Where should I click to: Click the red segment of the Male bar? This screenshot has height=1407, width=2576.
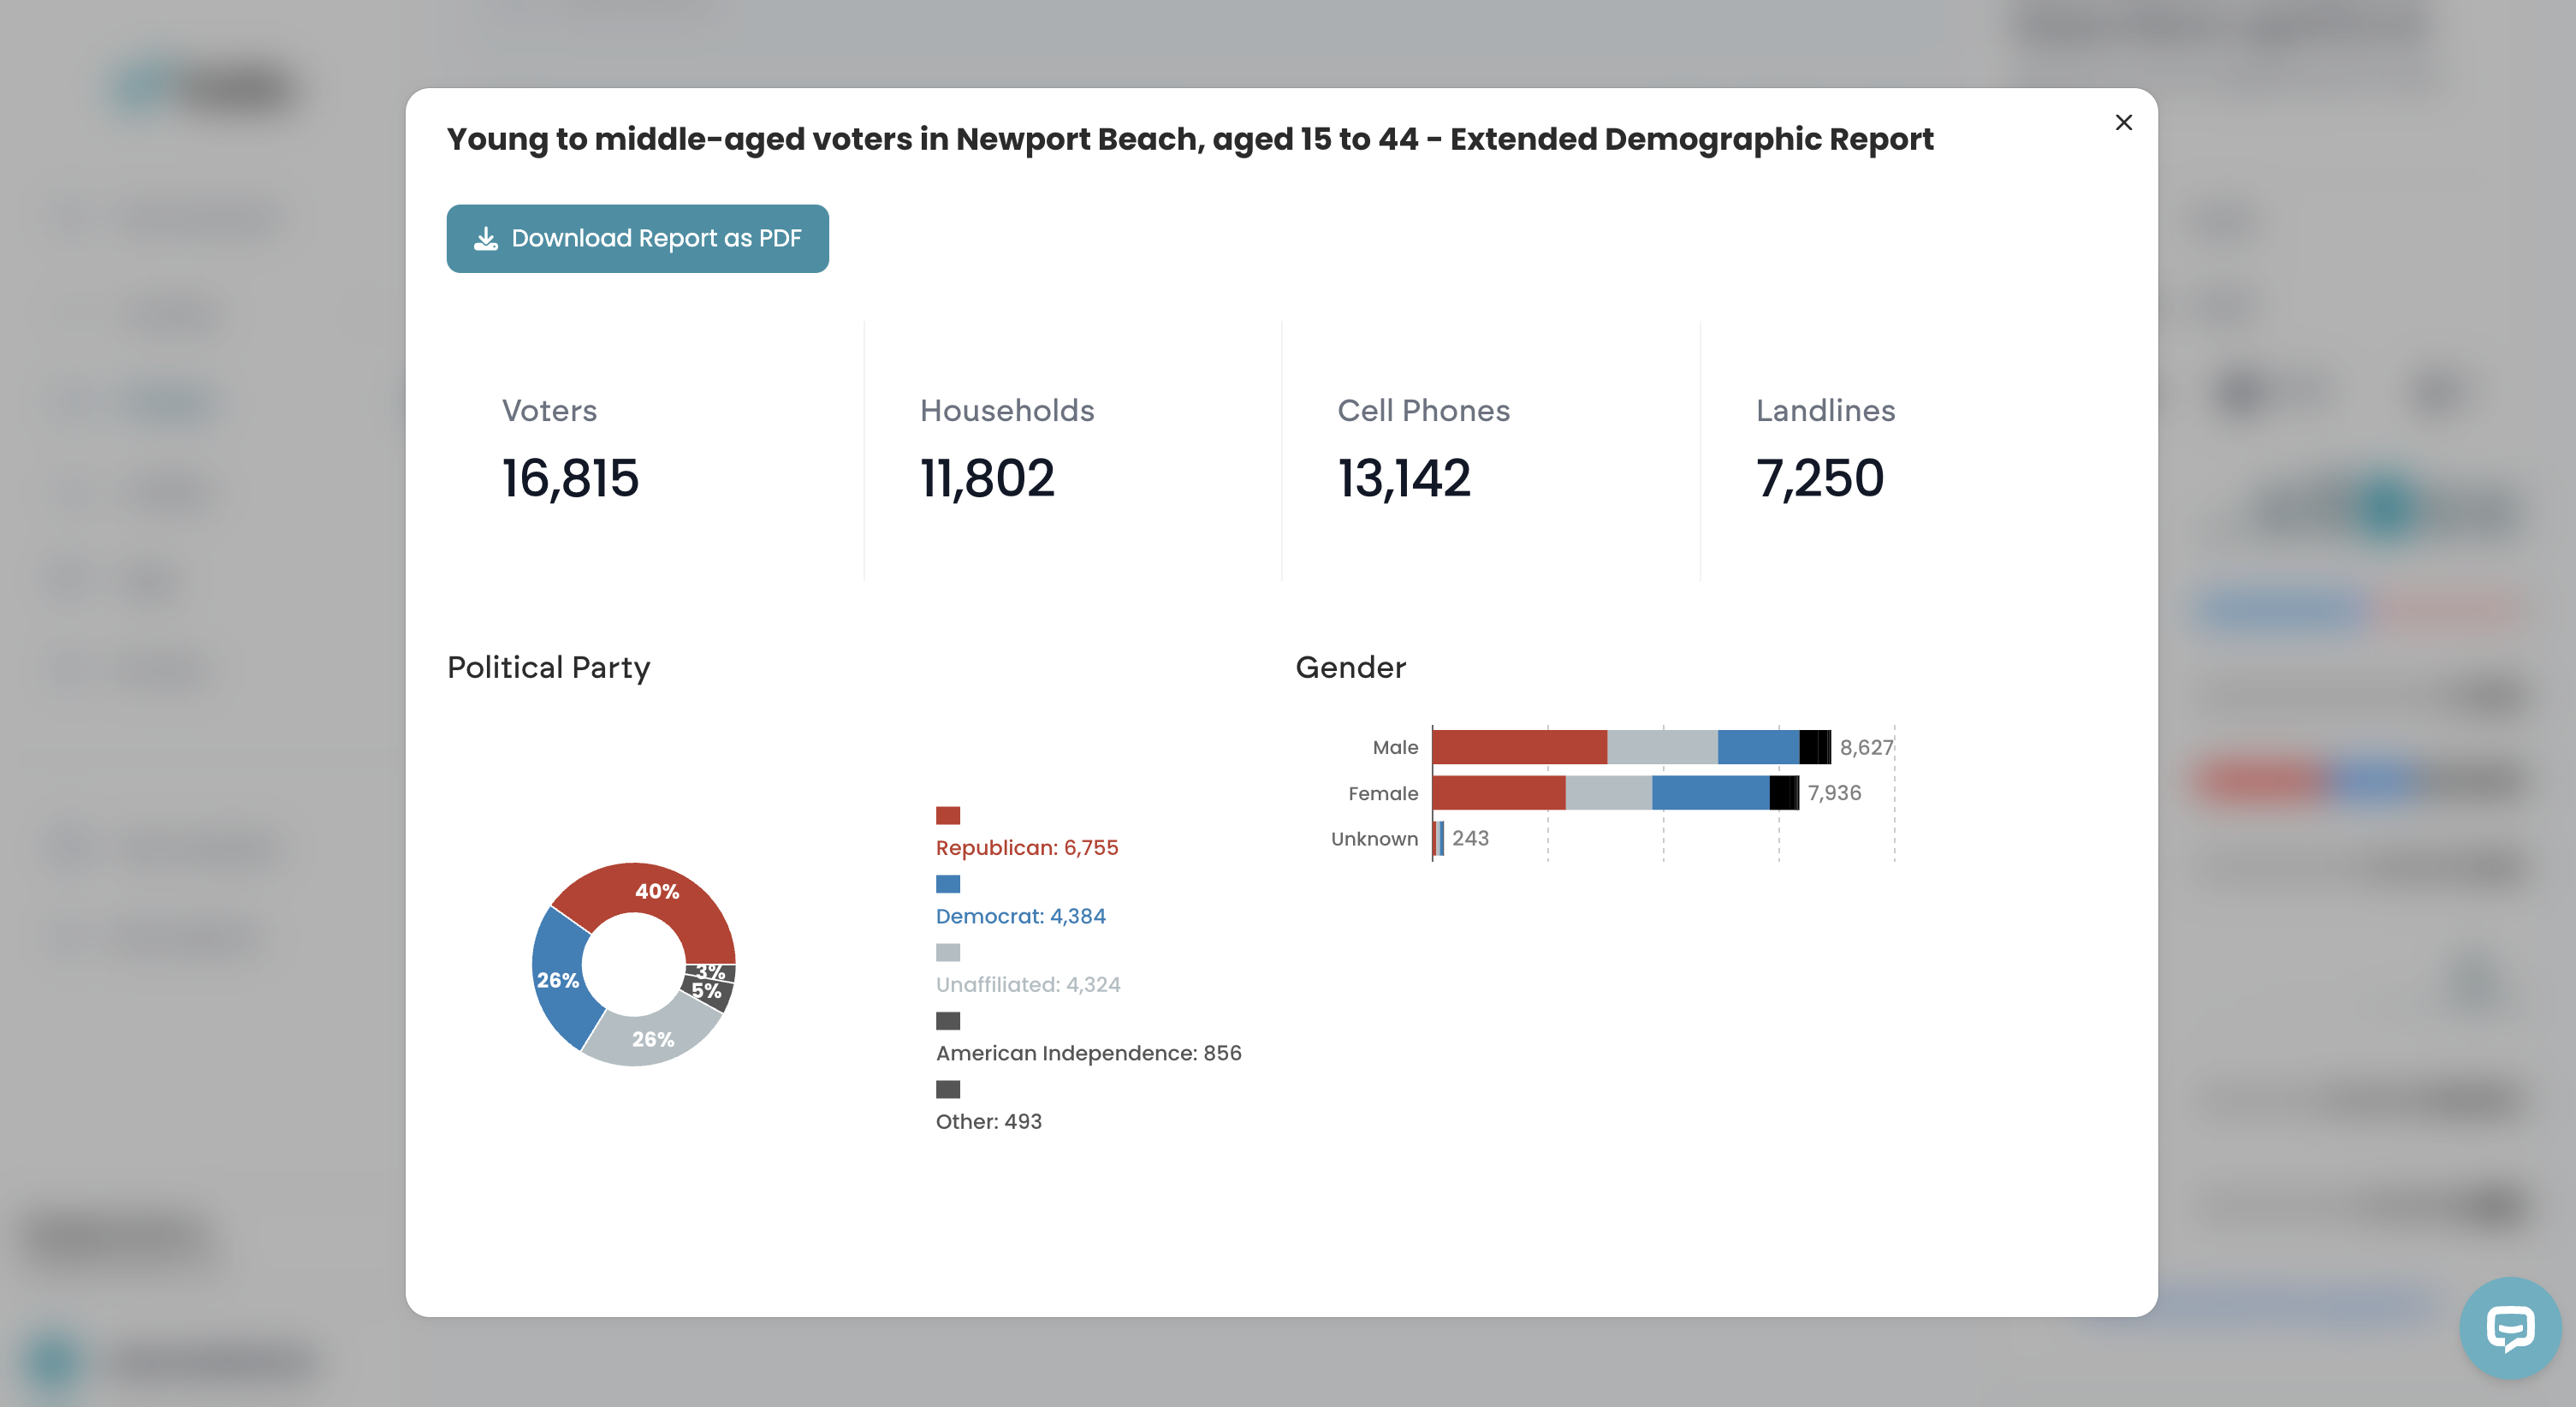coord(1519,747)
